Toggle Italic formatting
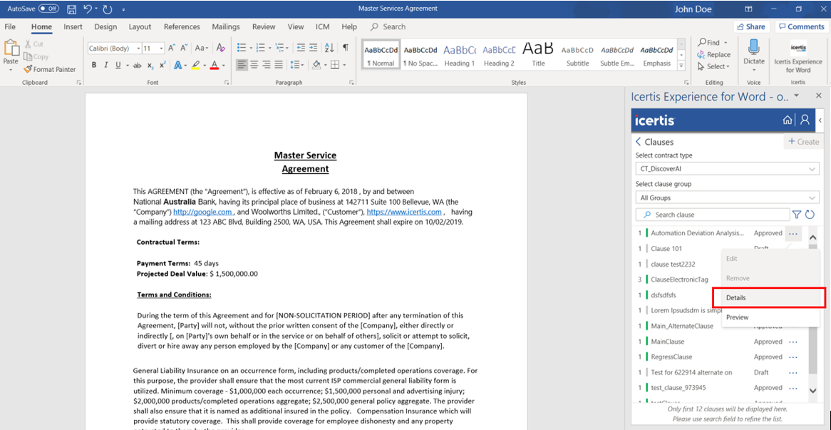831x430 pixels. [x=107, y=65]
